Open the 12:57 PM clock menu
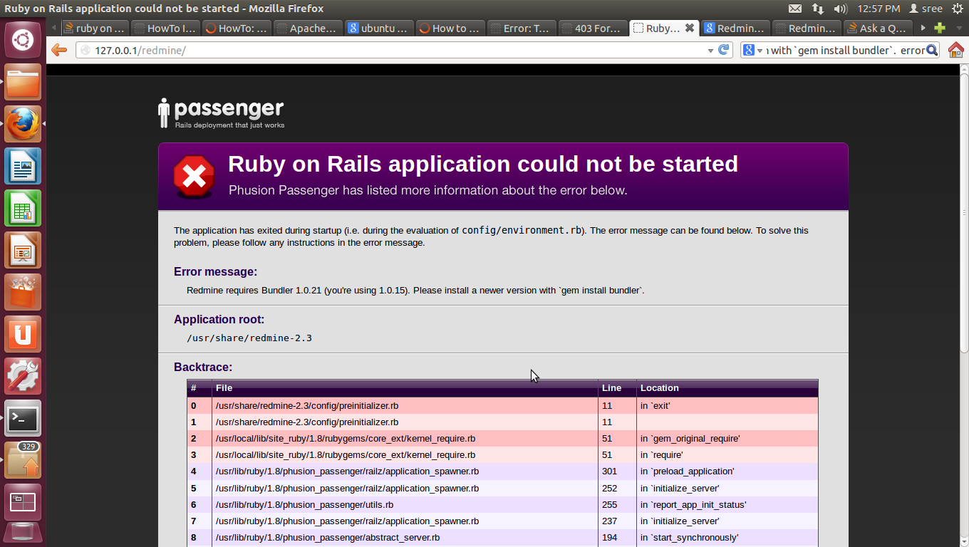This screenshot has width=969, height=547. [x=879, y=9]
